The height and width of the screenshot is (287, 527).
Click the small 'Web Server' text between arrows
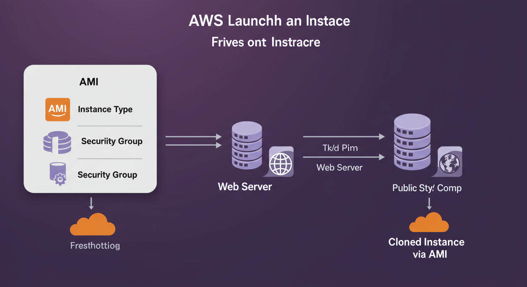click(339, 167)
